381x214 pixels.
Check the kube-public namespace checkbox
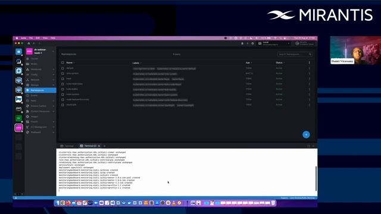[x=63, y=89]
